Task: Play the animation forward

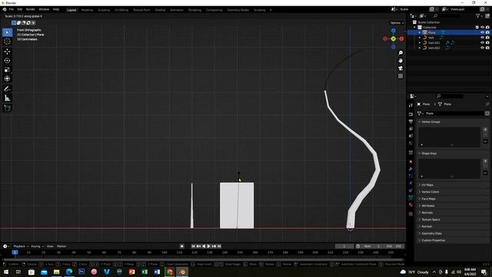Action: [x=208, y=246]
